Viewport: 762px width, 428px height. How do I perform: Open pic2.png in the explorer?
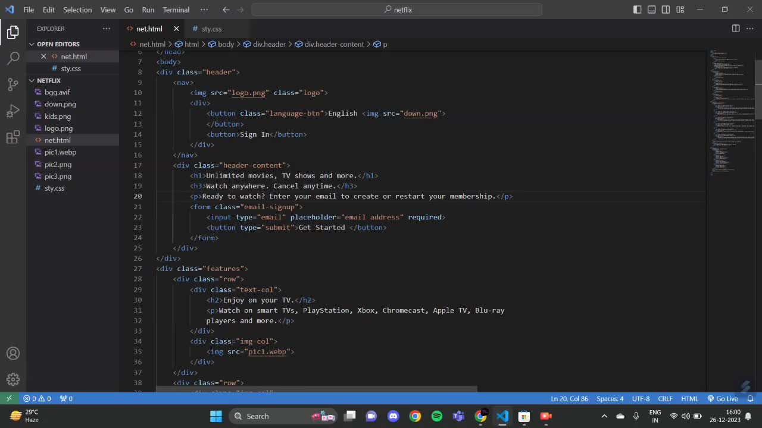click(x=58, y=164)
